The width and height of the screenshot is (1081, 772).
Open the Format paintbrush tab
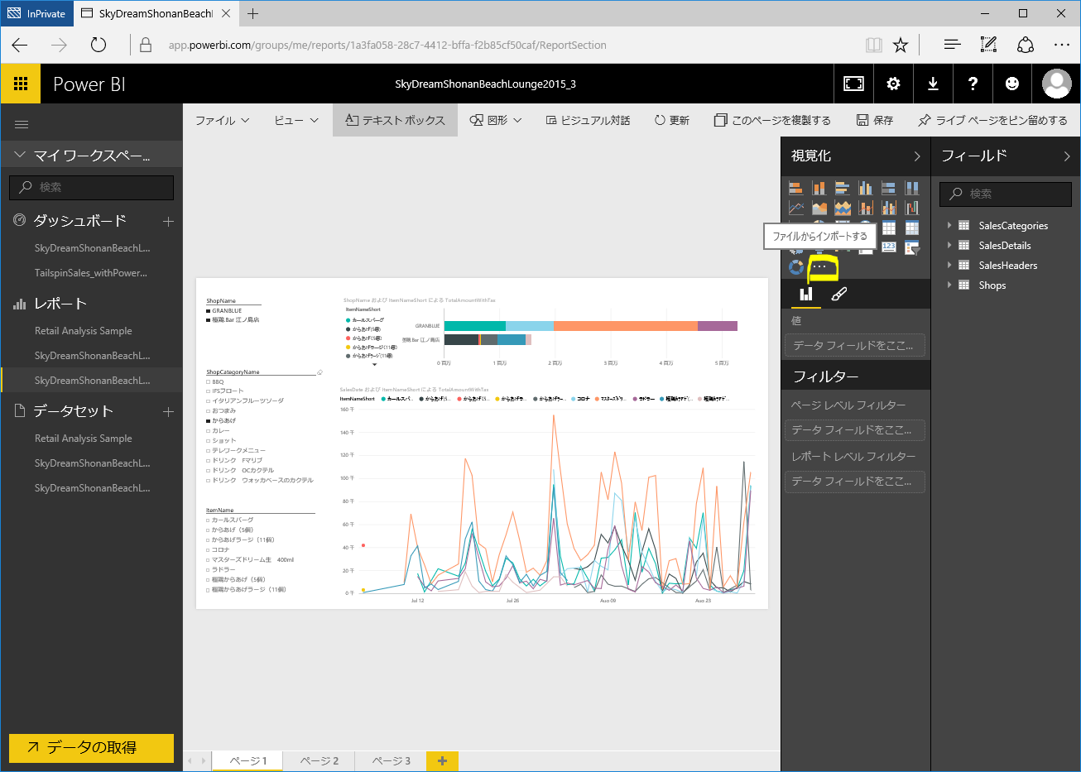[839, 294]
